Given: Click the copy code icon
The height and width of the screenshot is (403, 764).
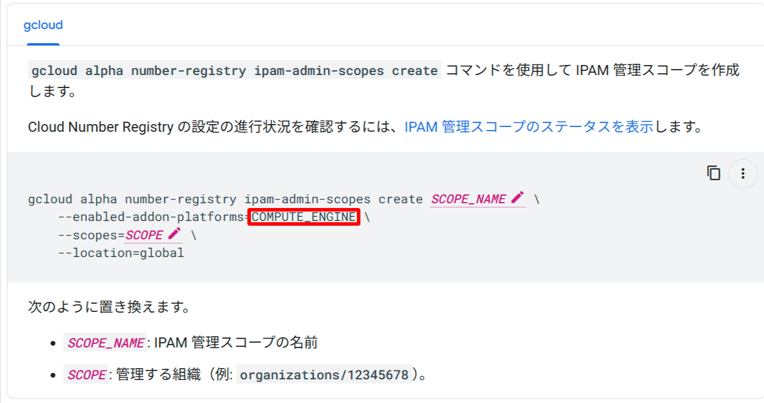Looking at the screenshot, I should [714, 173].
